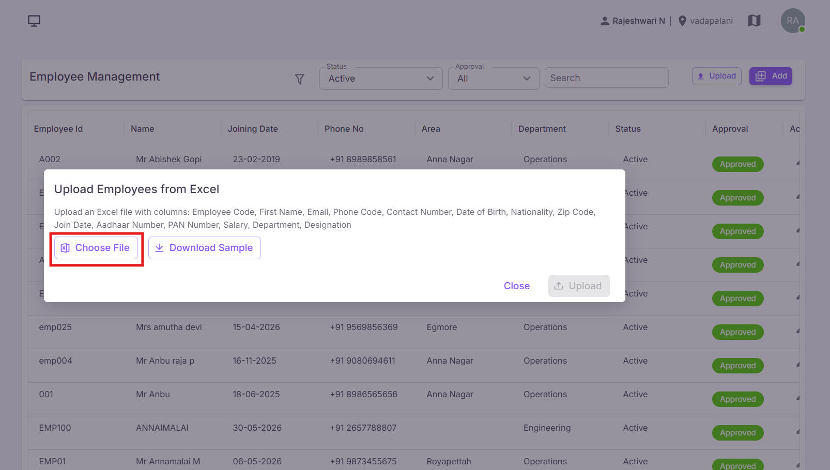The width and height of the screenshot is (830, 470).
Task: Click the filter funnel icon
Action: (299, 79)
